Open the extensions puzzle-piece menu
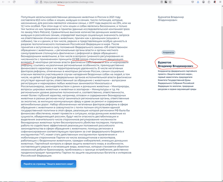 (209, 2)
